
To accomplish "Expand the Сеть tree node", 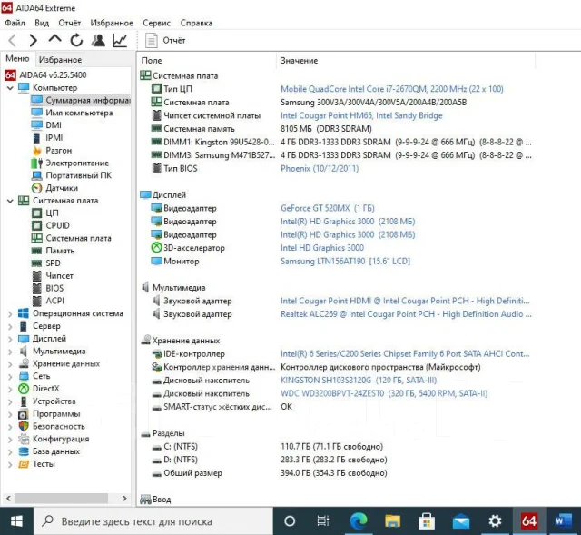I will coord(10,376).
